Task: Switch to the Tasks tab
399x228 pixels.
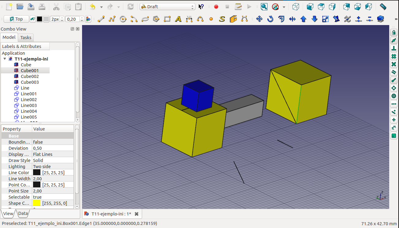Action: [26, 38]
